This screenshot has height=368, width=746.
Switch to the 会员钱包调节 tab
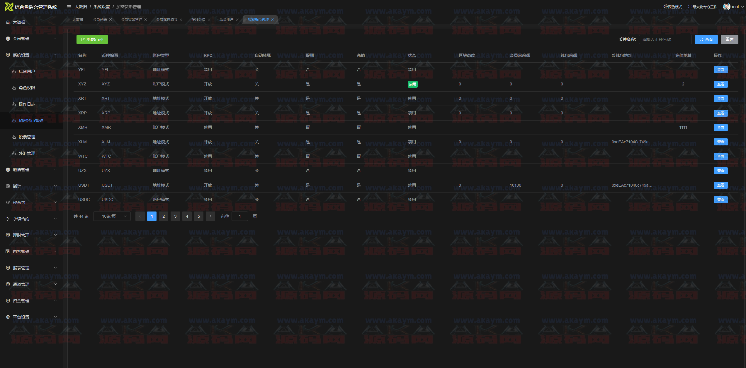[166, 20]
